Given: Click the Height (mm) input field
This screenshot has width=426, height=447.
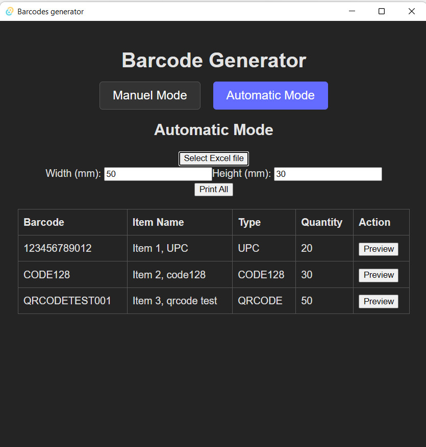Looking at the screenshot, I should pos(328,174).
